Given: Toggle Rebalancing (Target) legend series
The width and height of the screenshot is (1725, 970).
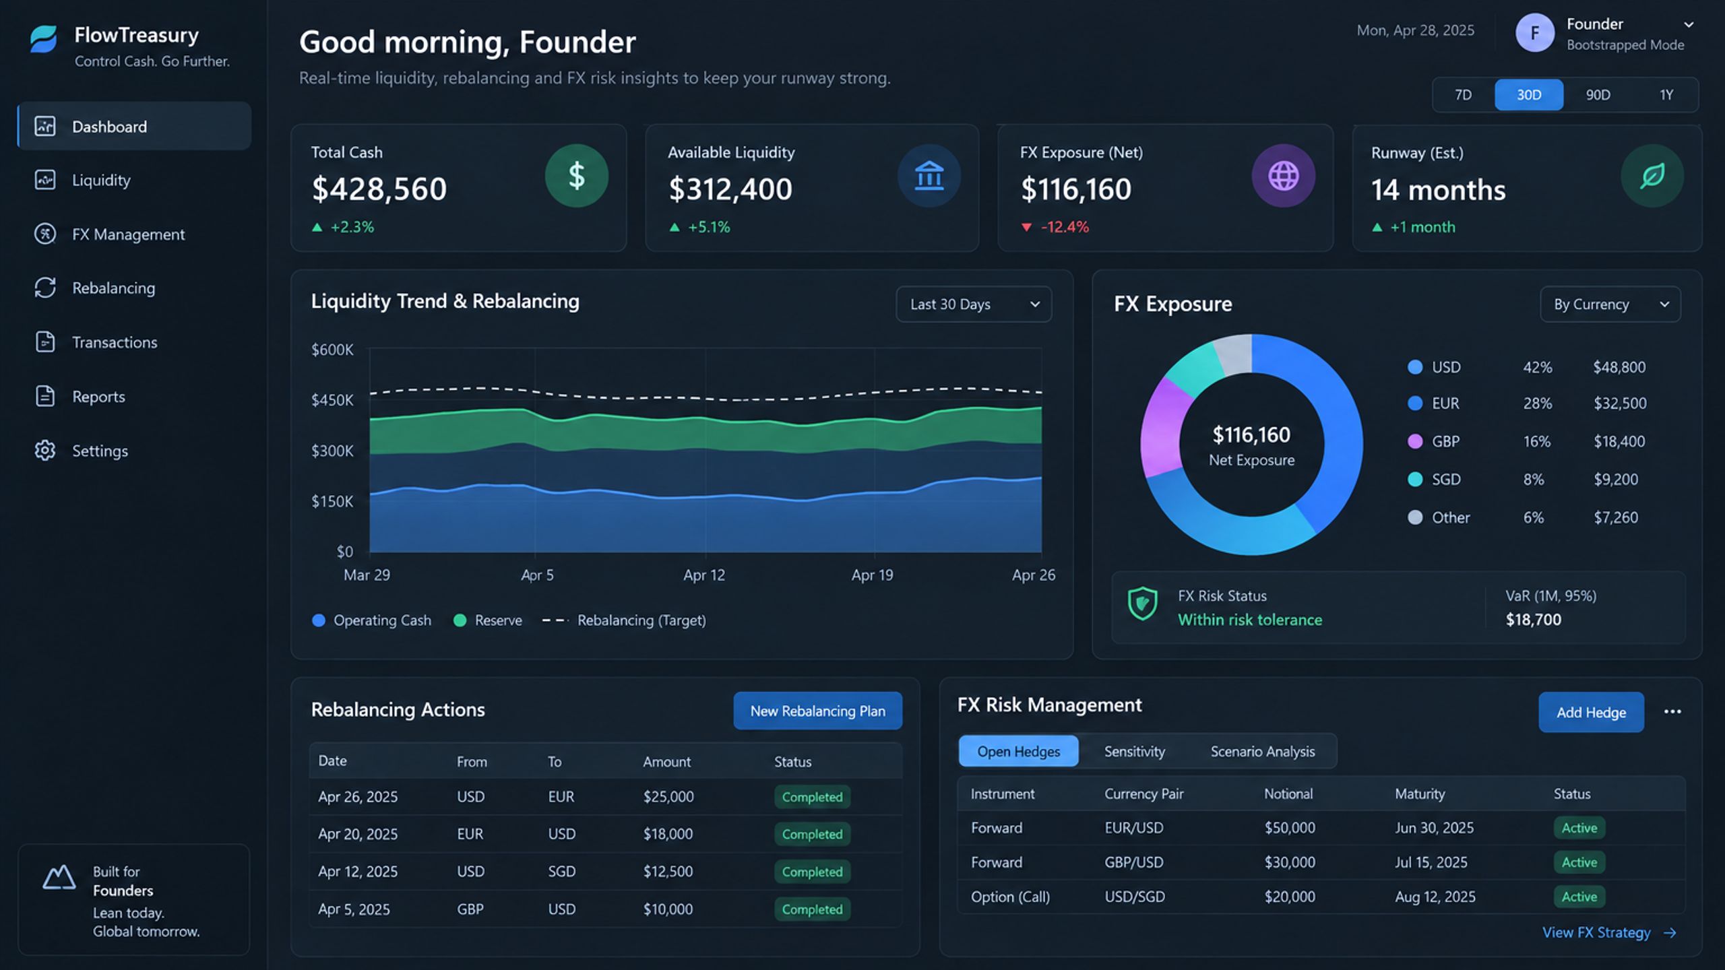Looking at the screenshot, I should point(624,620).
